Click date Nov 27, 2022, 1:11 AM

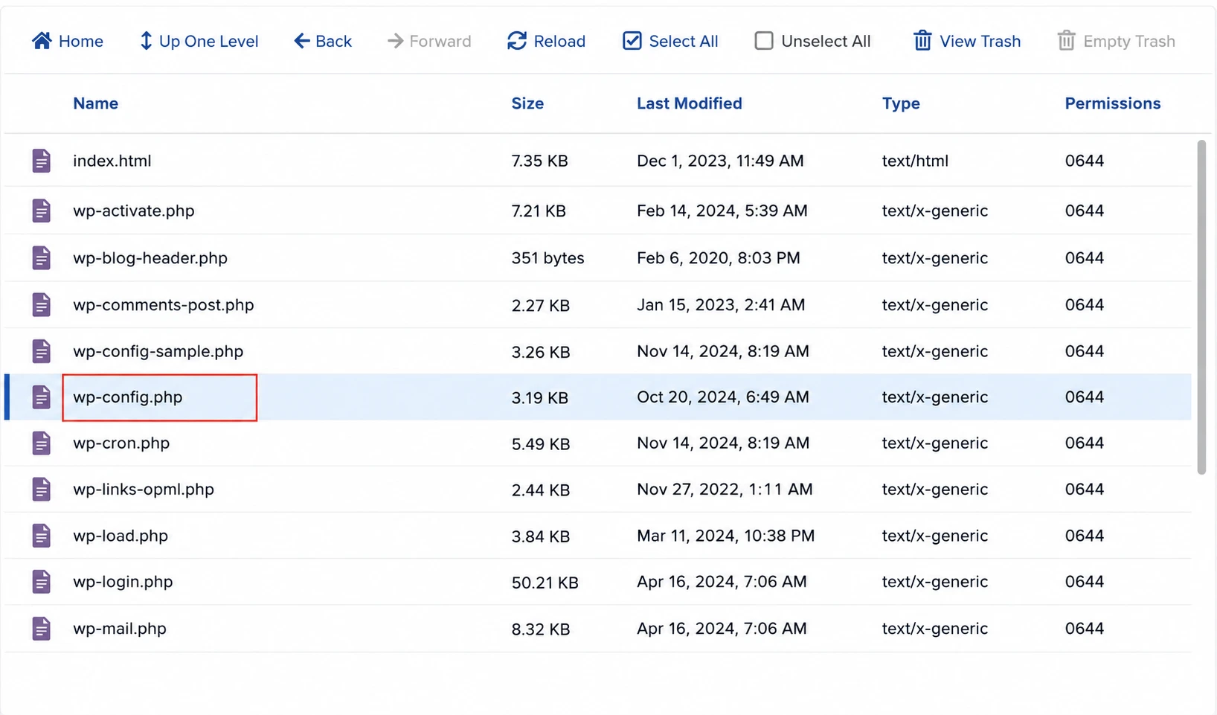coord(725,490)
